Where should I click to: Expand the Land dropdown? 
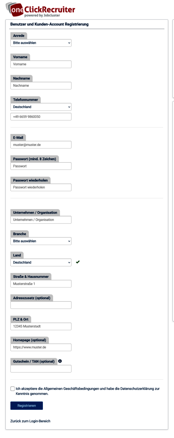(x=41, y=262)
